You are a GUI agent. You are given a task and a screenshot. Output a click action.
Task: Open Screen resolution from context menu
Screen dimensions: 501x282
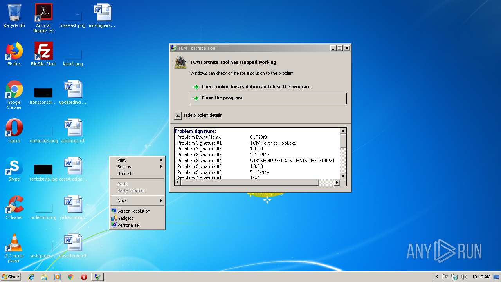(x=137, y=211)
